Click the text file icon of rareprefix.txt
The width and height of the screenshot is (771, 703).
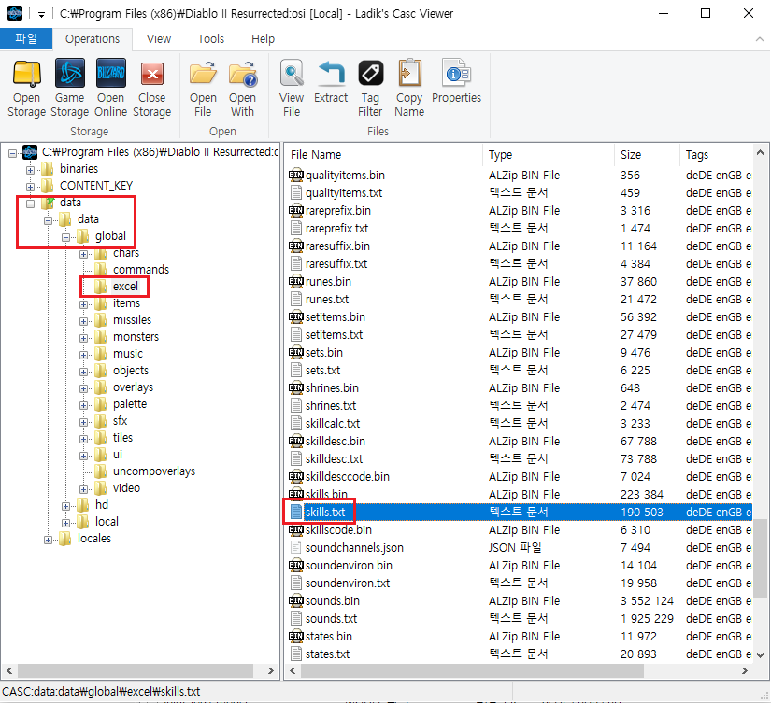(x=296, y=229)
